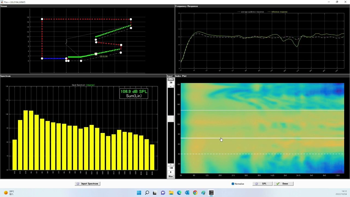Open the SPL settings button
The width and height of the screenshot is (350, 197).
[x=262, y=184]
